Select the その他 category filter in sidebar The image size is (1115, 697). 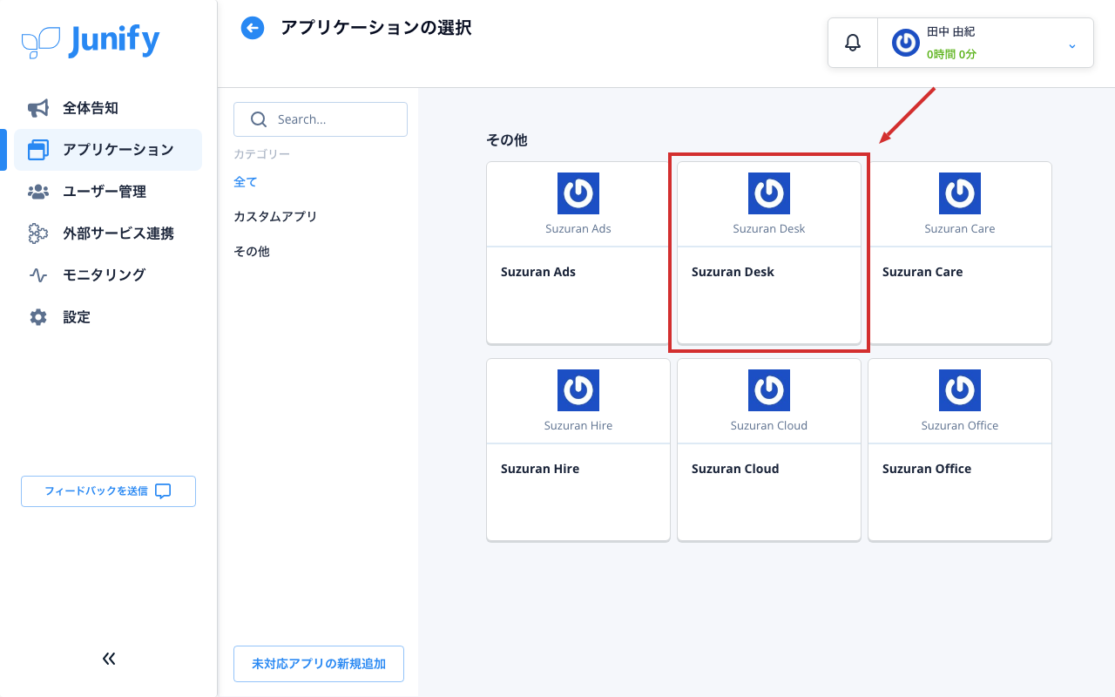click(x=252, y=251)
